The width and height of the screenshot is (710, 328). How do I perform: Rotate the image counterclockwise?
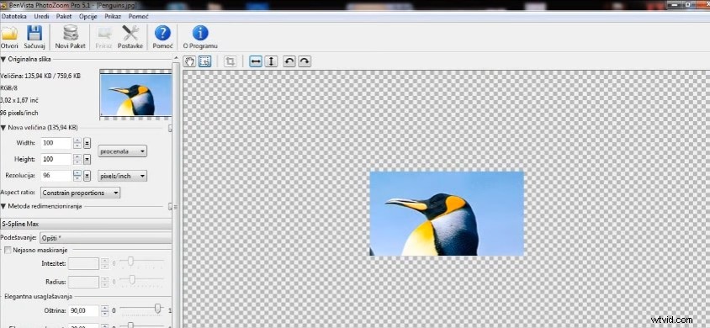289,61
